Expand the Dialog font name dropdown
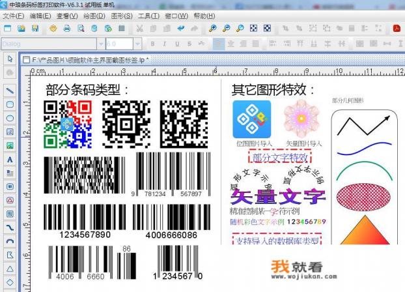This screenshot has height=292, width=405. 99,44
